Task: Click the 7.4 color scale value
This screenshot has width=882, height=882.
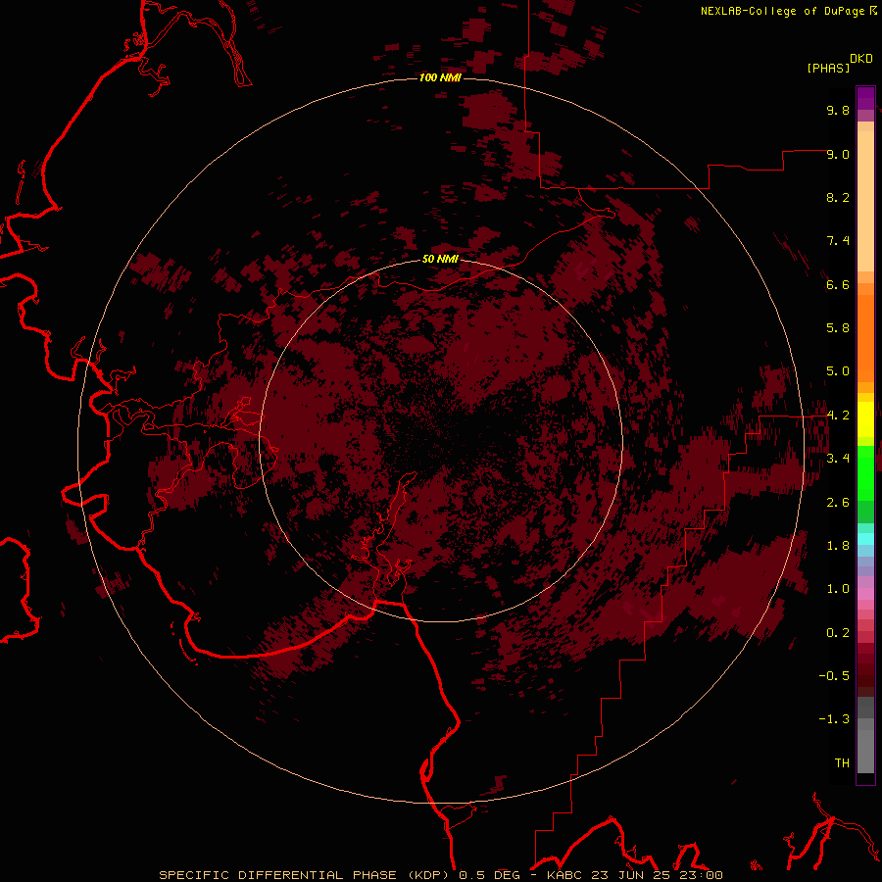Action: click(838, 241)
